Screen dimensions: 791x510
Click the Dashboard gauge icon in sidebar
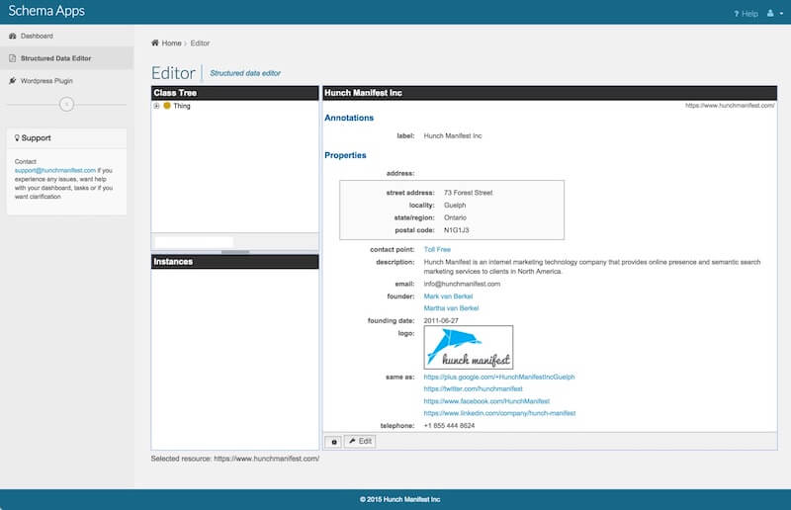[x=12, y=37]
